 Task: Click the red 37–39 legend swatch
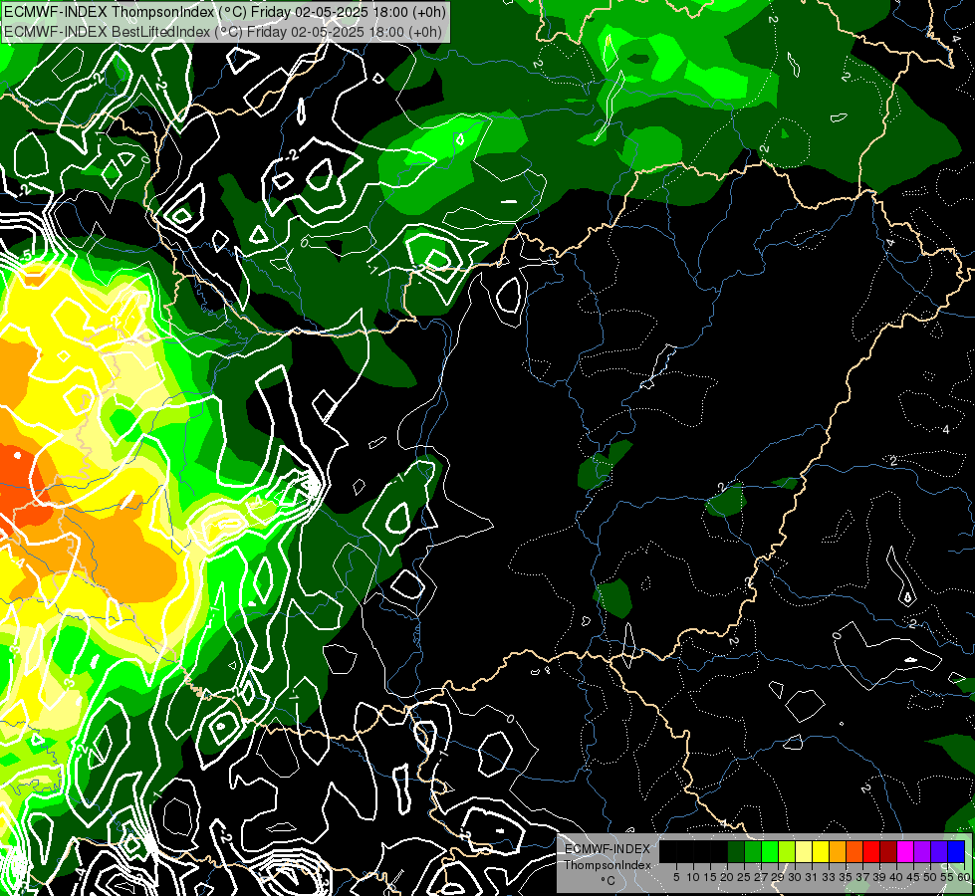tap(871, 851)
